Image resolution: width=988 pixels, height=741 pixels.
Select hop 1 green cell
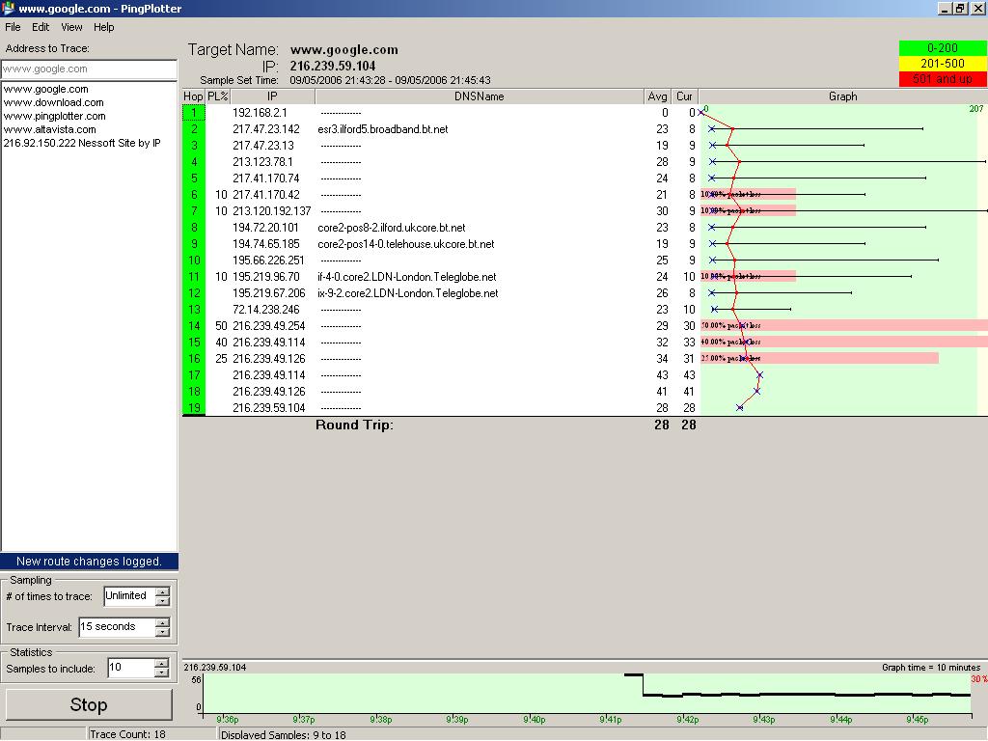tap(194, 113)
